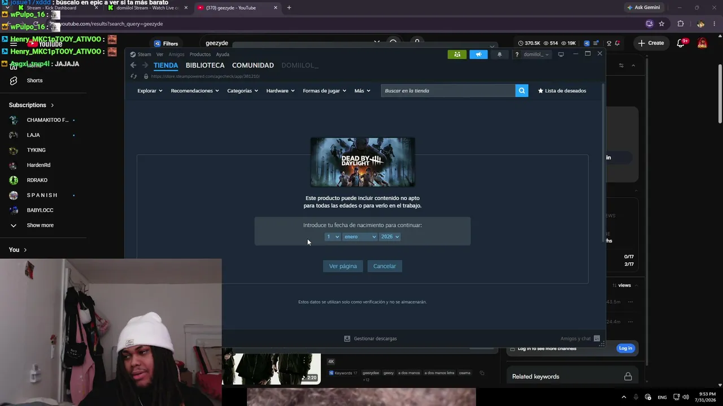Switch Steam to Big Picture mode icon
The image size is (723, 406).
[x=561, y=55]
